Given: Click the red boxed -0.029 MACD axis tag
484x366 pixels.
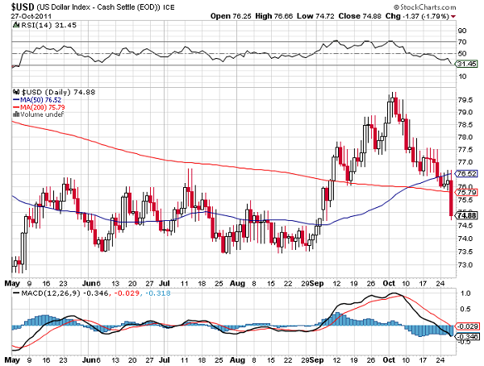Looking at the screenshot, I should (467, 326).
